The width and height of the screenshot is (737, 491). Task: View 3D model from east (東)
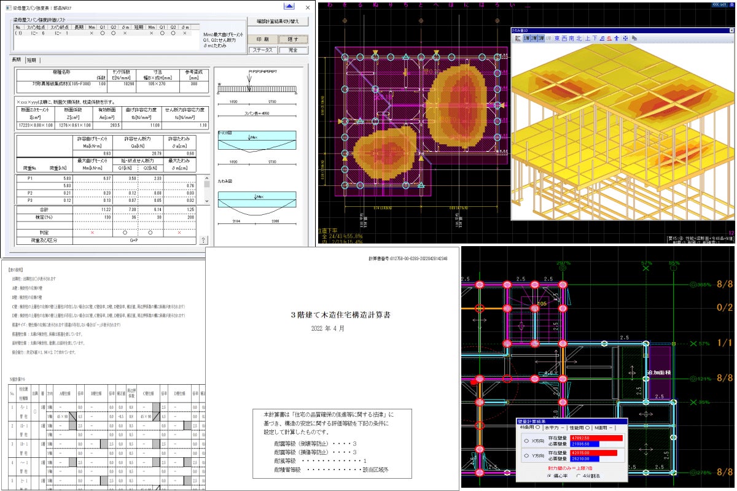[557, 39]
